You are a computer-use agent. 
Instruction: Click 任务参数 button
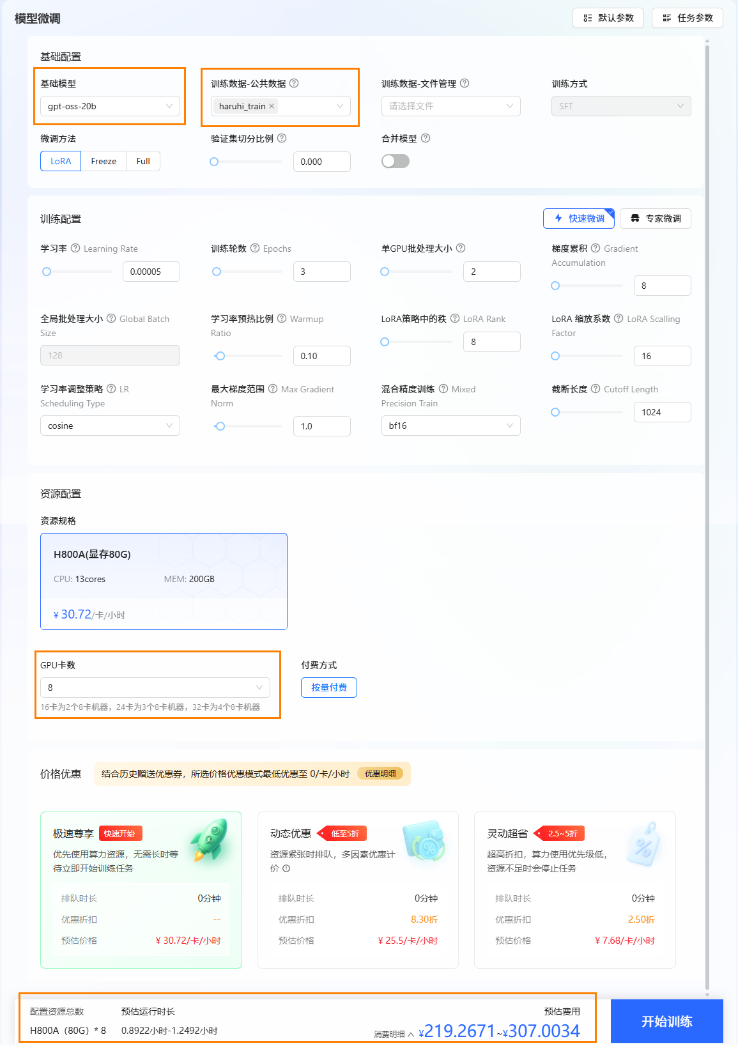tap(688, 18)
